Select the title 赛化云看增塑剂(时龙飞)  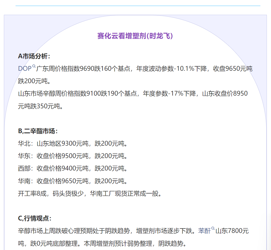(x=135, y=36)
